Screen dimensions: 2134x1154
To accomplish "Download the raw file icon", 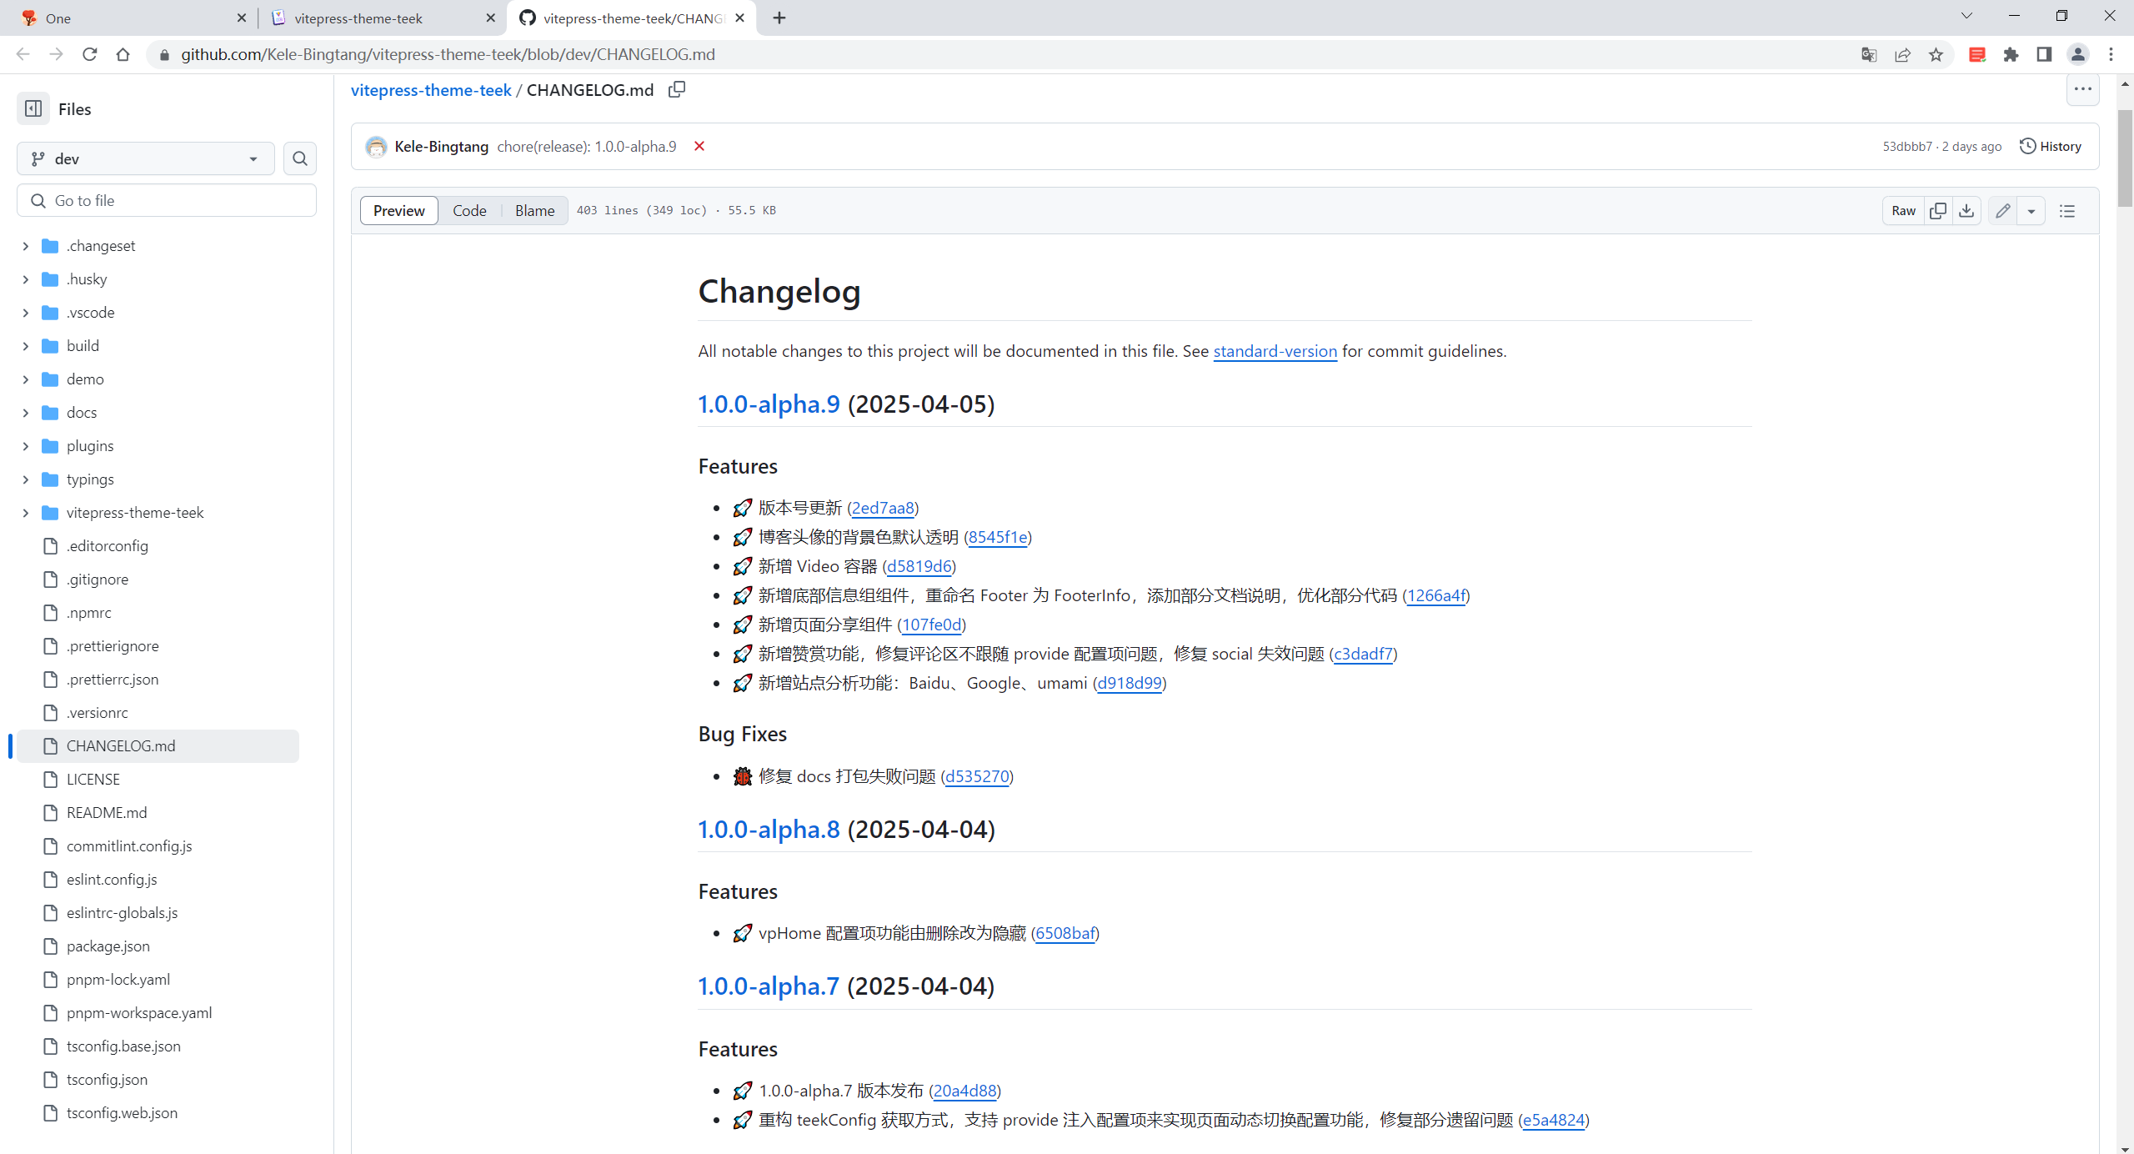I will (1966, 211).
